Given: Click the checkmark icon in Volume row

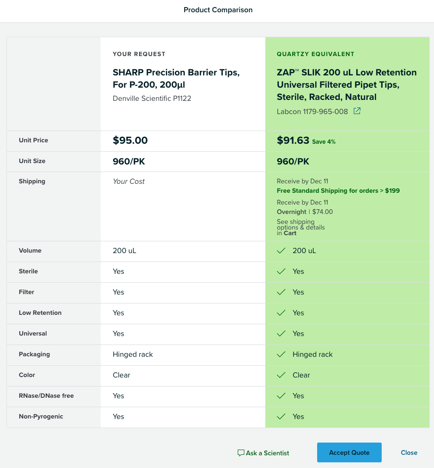Looking at the screenshot, I should click(281, 250).
